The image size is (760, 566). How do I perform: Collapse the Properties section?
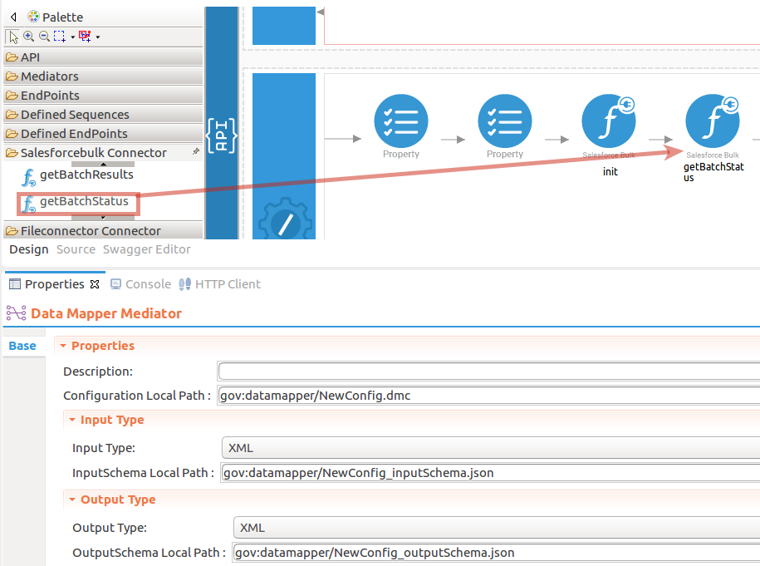[x=63, y=346]
